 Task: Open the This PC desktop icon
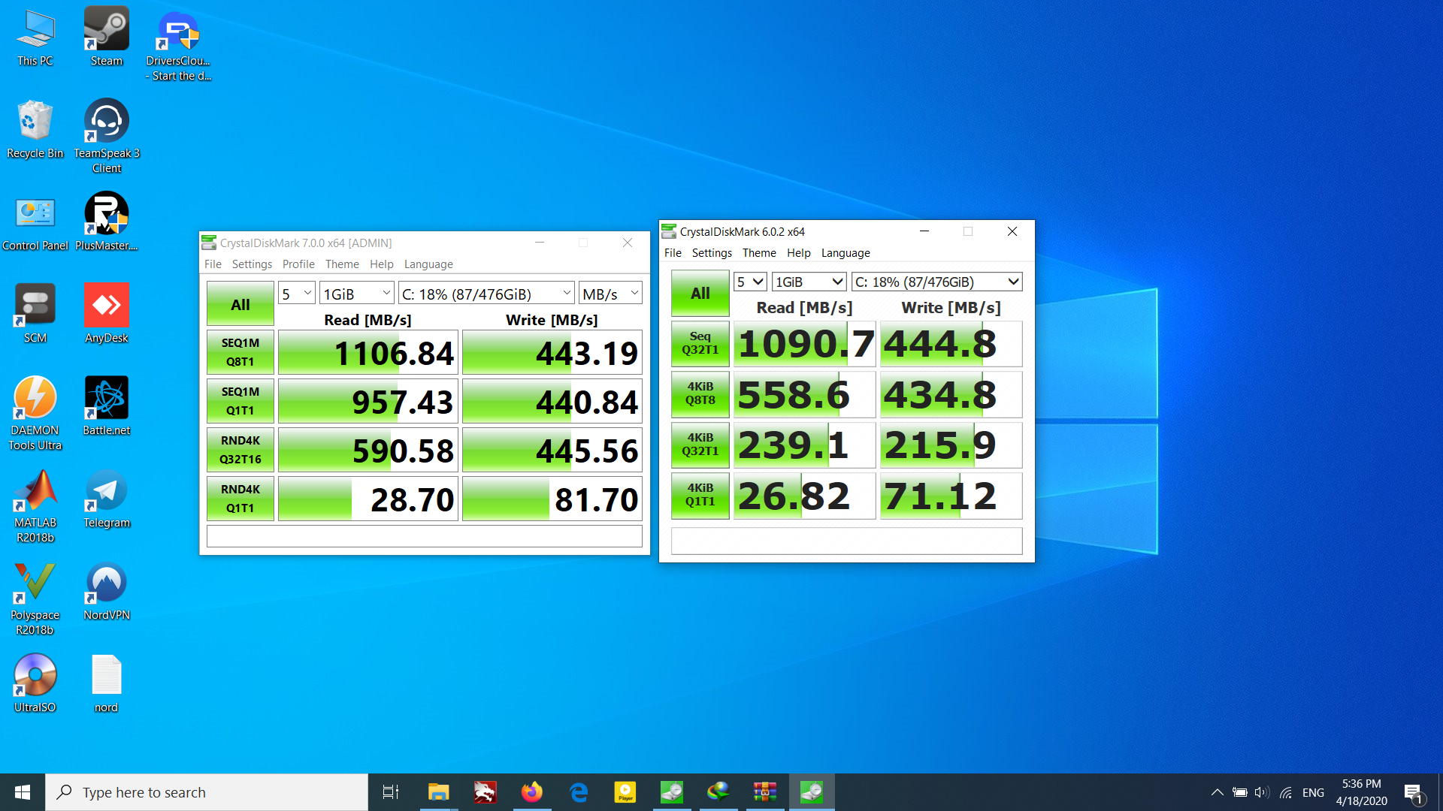coord(35,36)
